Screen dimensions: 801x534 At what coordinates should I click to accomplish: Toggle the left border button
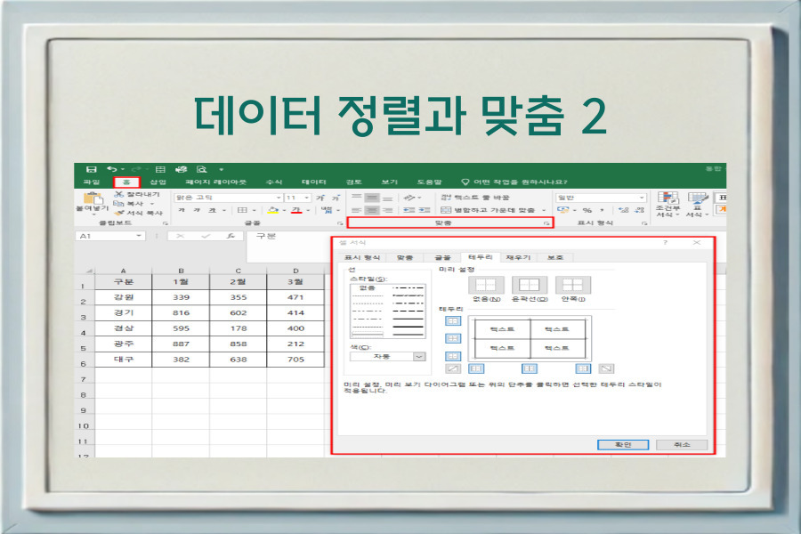476,368
